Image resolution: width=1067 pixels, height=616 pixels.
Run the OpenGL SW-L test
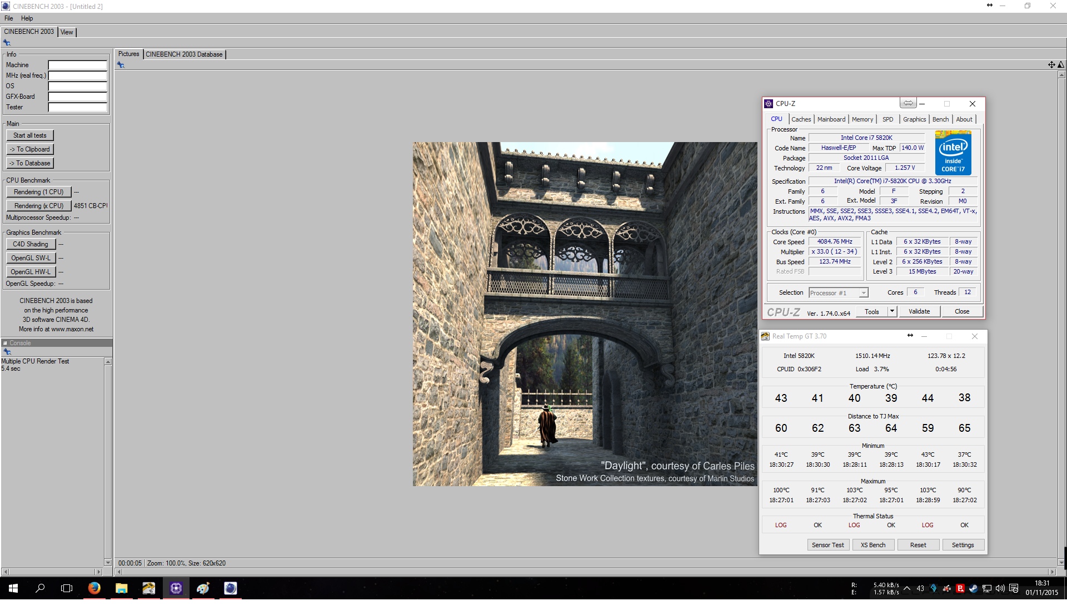coord(31,258)
